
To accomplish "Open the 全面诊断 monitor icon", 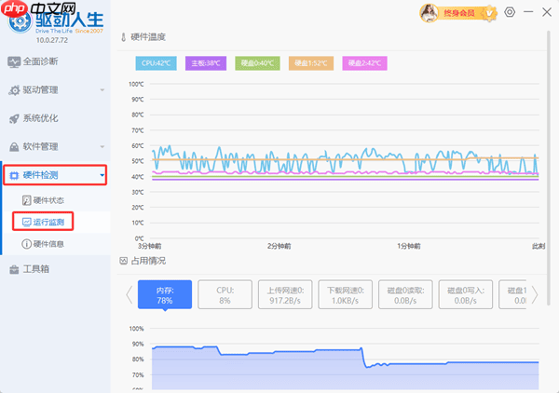I will (14, 62).
